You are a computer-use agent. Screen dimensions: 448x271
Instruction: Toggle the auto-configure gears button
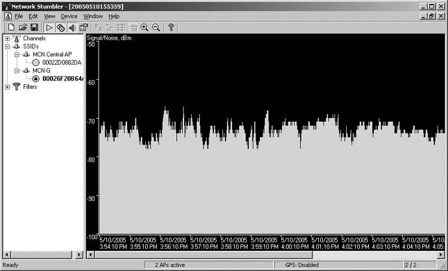coord(61,28)
